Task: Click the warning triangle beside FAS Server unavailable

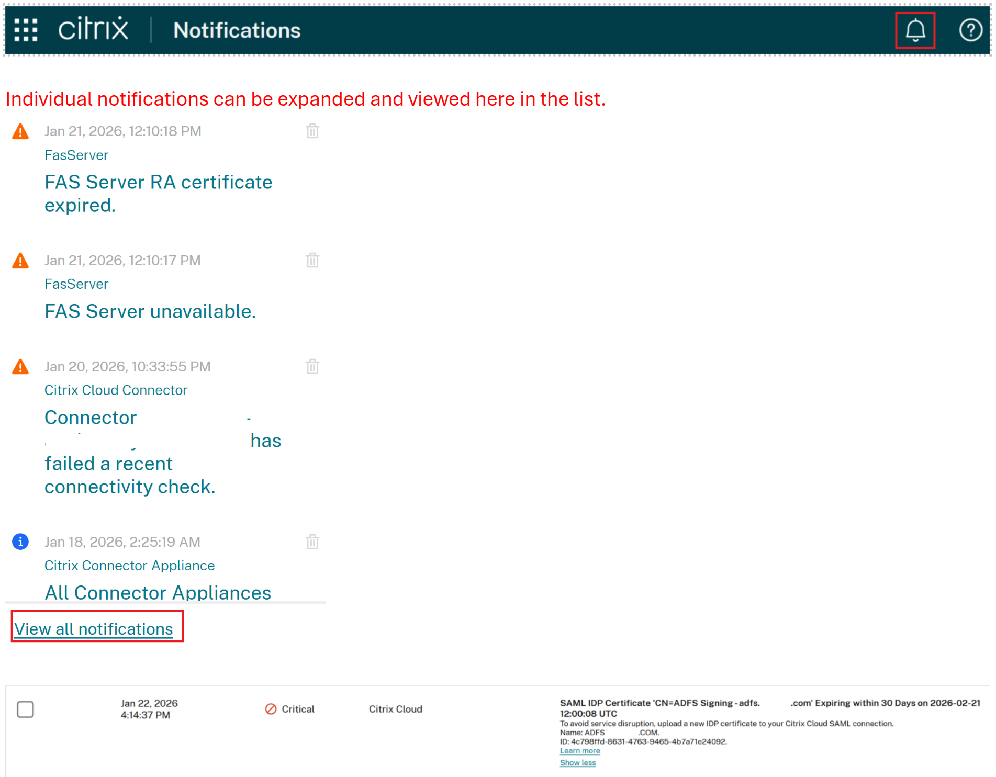Action: pyautogui.click(x=20, y=261)
